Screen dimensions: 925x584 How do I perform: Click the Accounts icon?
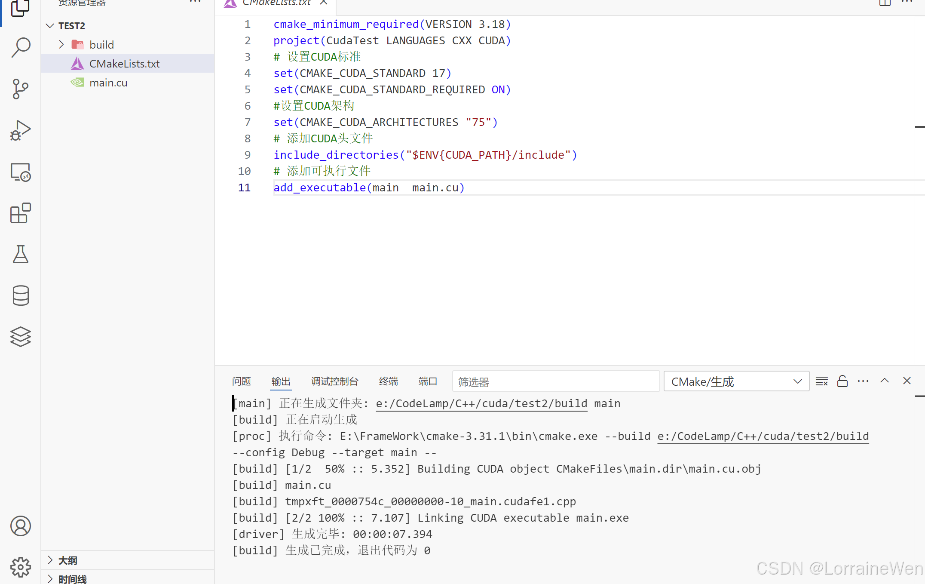tap(20, 526)
